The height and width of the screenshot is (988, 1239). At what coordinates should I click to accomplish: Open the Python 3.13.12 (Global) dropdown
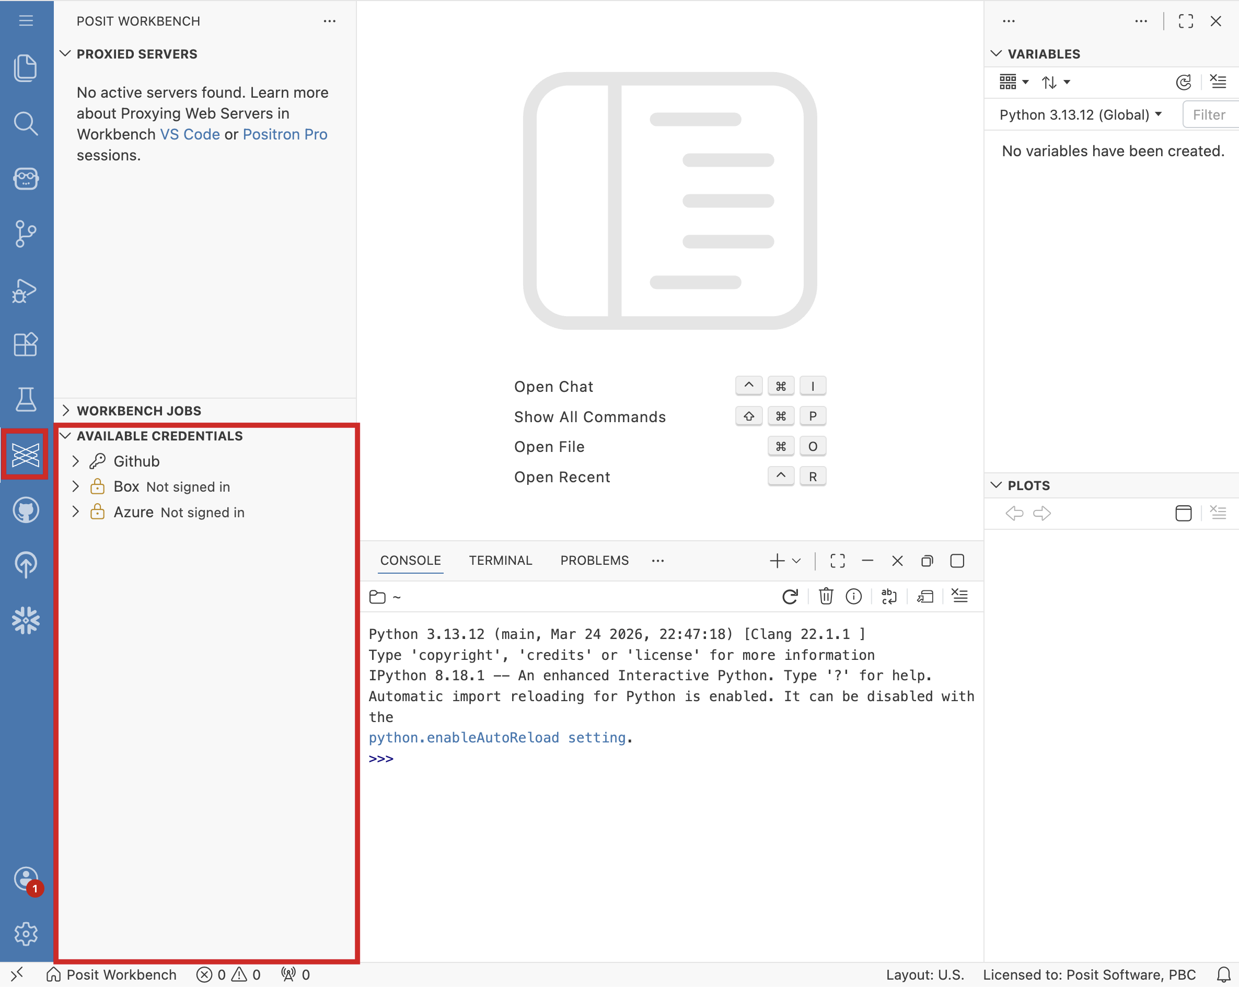(1080, 115)
